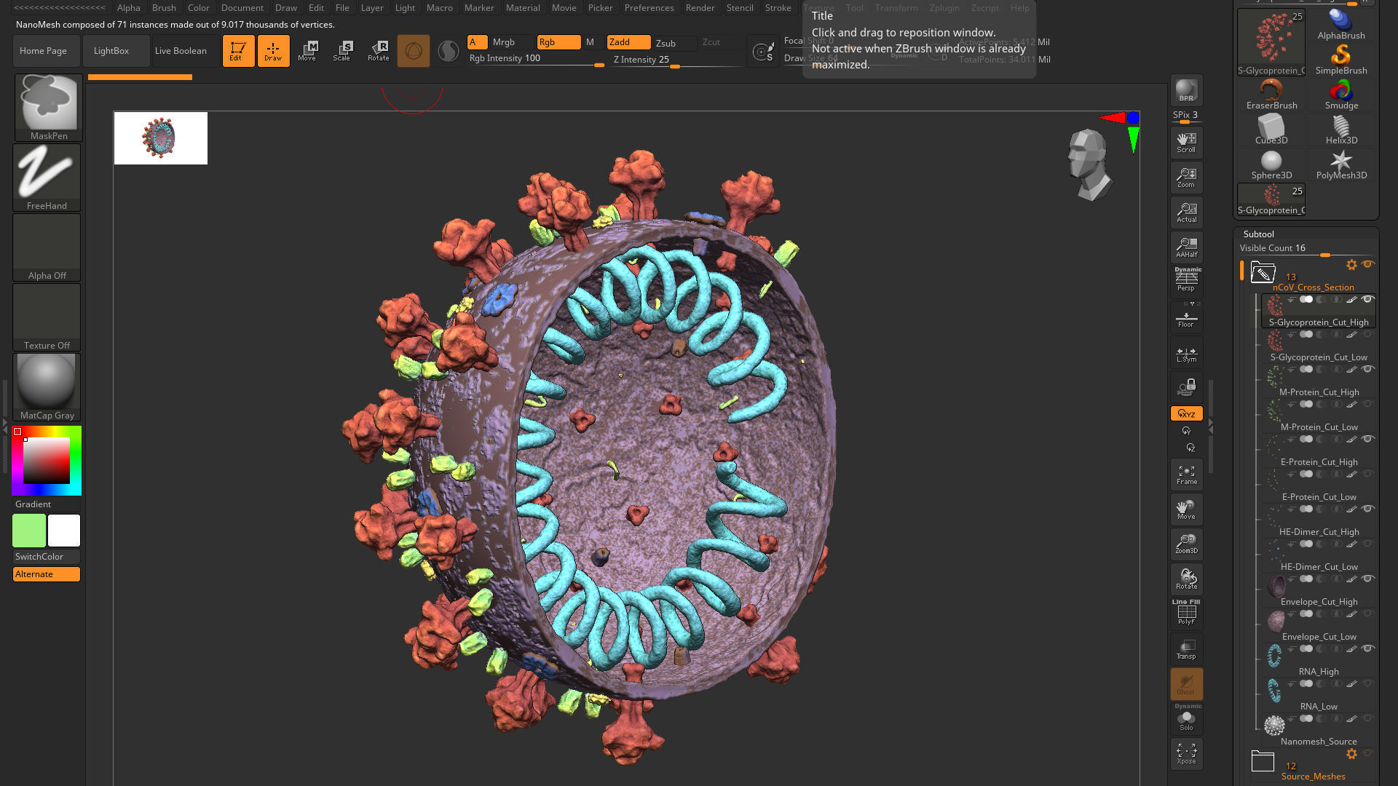Activate Edit mode button
This screenshot has height=786, width=1398.
click(238, 51)
